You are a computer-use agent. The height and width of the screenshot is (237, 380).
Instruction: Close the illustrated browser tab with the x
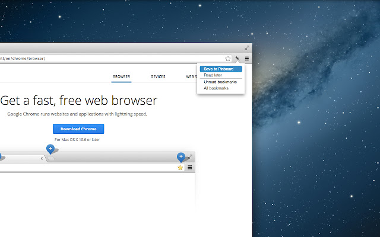[42, 159]
